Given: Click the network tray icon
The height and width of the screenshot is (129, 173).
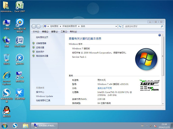Looking at the screenshot, I should [x=151, y=126].
